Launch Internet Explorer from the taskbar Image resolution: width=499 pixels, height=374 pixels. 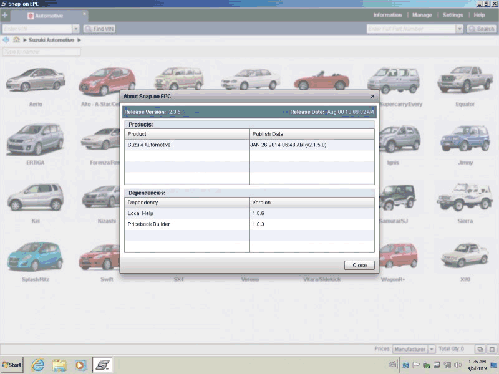(37, 365)
